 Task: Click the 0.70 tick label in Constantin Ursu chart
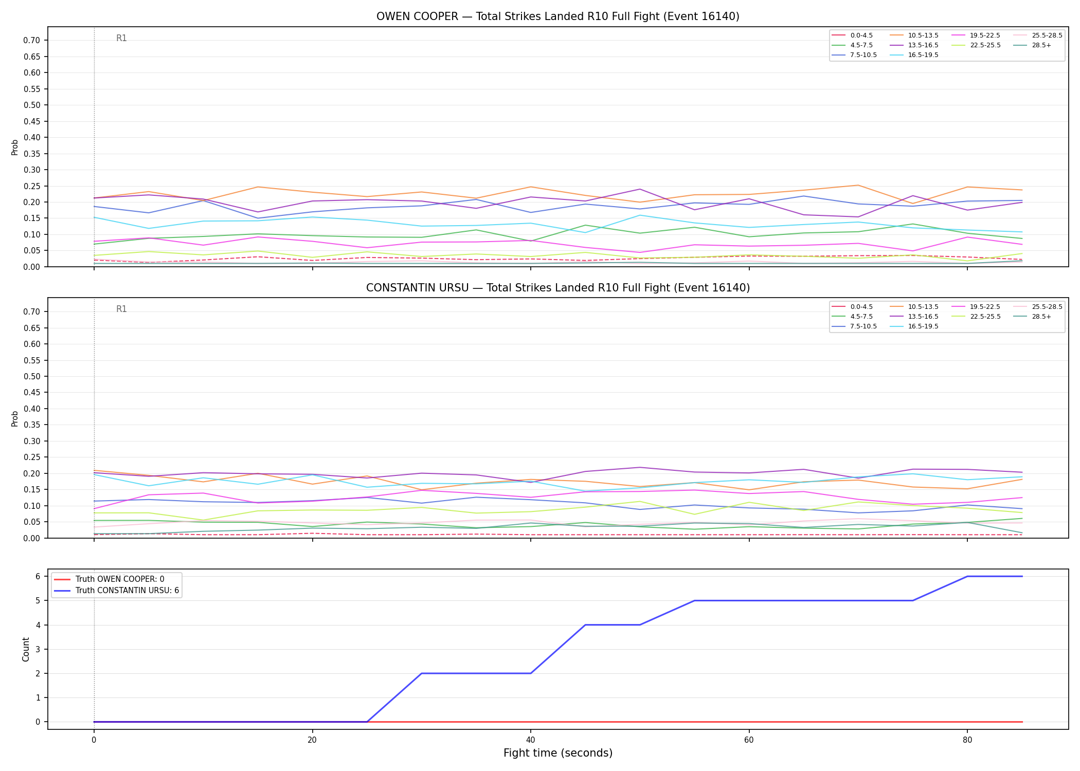pyautogui.click(x=32, y=311)
